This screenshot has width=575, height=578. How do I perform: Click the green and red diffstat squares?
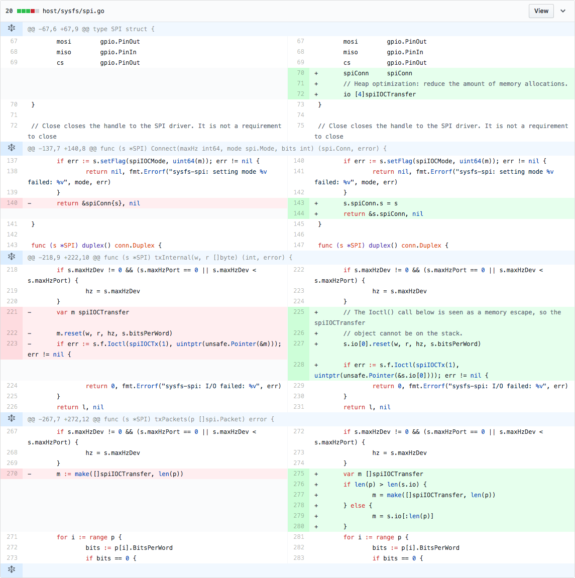(28, 11)
